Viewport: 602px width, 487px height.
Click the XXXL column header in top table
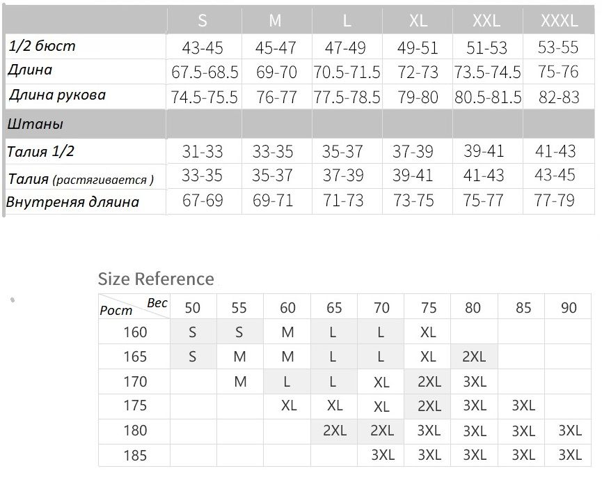click(x=559, y=21)
